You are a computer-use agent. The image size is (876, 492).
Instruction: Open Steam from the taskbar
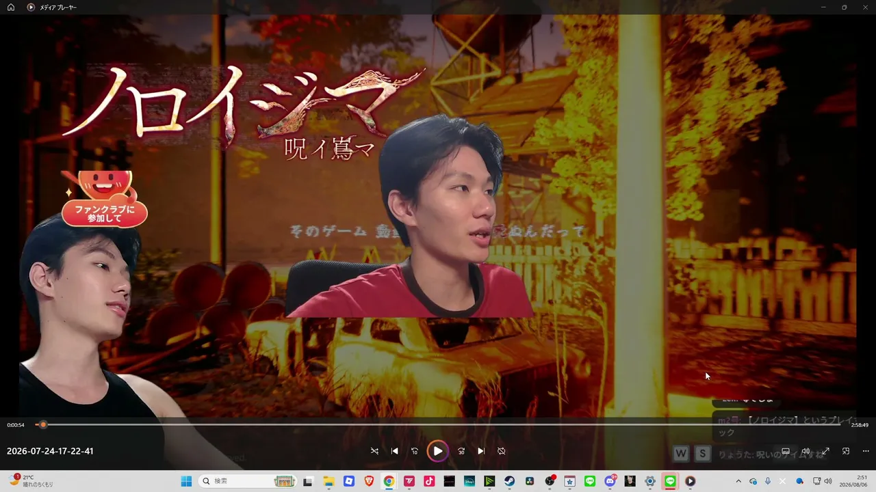pyautogui.click(x=509, y=481)
